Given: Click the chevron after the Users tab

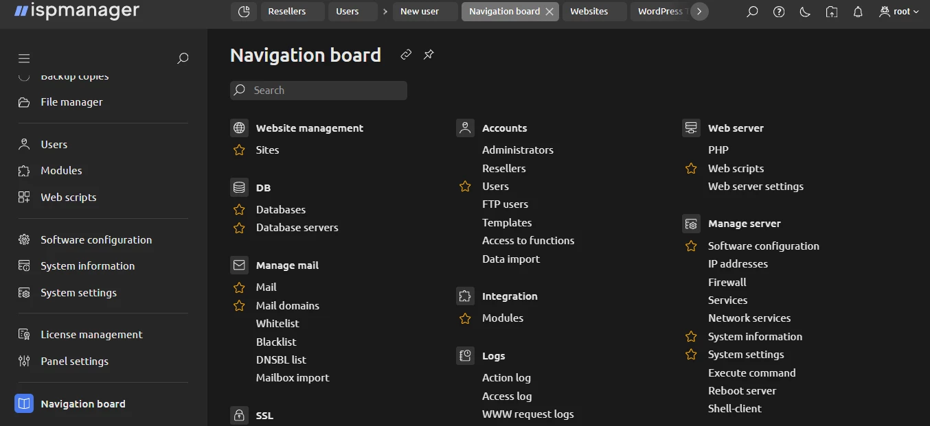Looking at the screenshot, I should [385, 12].
